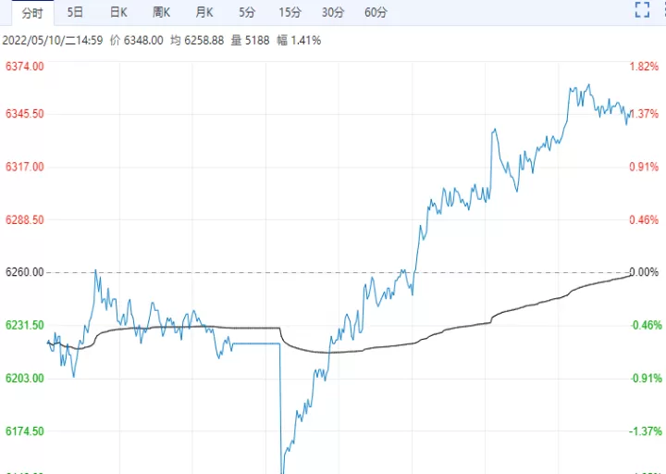Click the average value 6258.88
The width and height of the screenshot is (666, 474).
coord(203,41)
